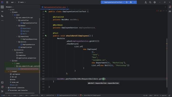The image size is (172, 97).
Task: Open the Project tool window icon
Action: tap(2, 7)
